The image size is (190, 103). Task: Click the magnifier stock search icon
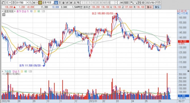pyautogui.click(x=31, y=3)
